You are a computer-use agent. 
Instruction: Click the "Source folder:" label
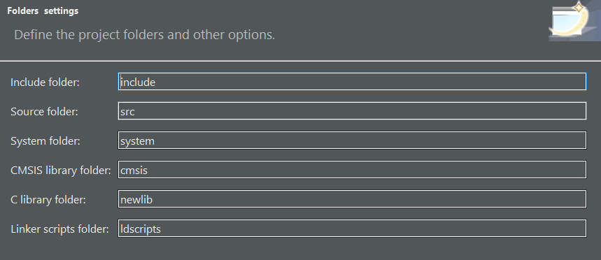point(44,111)
